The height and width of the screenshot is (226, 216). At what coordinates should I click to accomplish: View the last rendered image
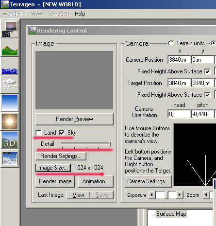tap(78, 195)
